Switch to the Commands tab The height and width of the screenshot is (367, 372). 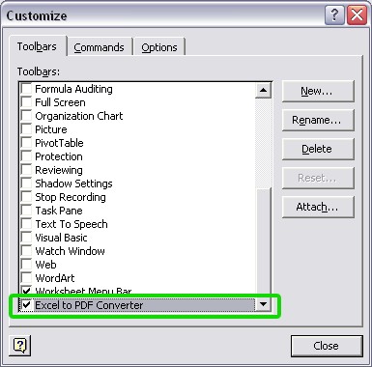pos(99,47)
